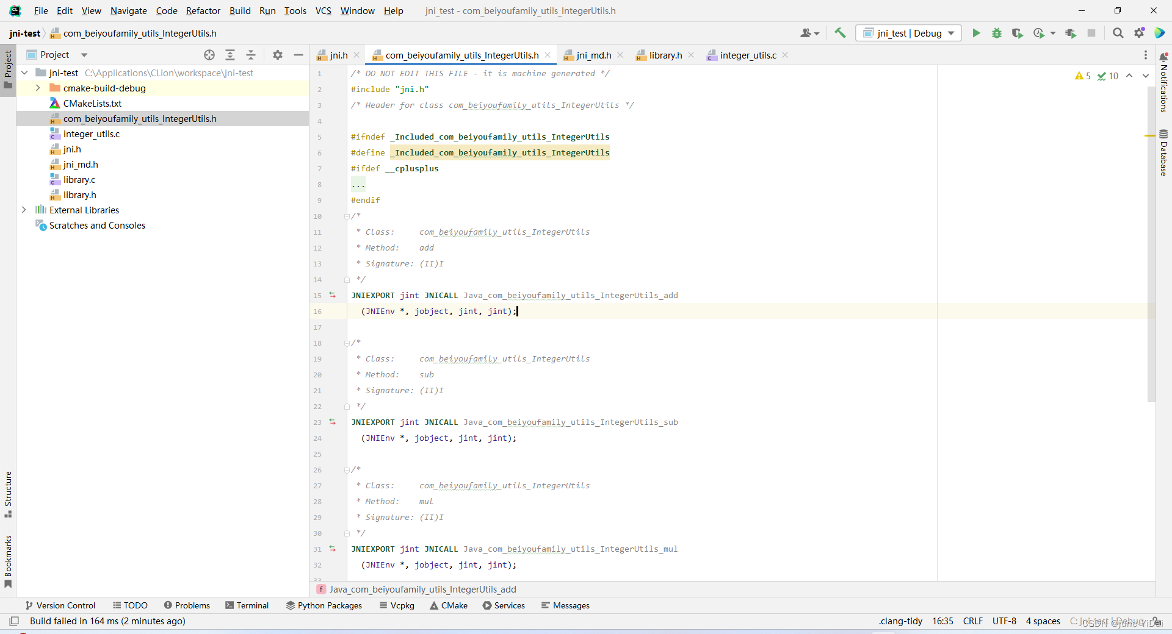Screen dimensions: 1172x634
Task: Click gutter navigation icon on line 31
Action: coord(333,549)
